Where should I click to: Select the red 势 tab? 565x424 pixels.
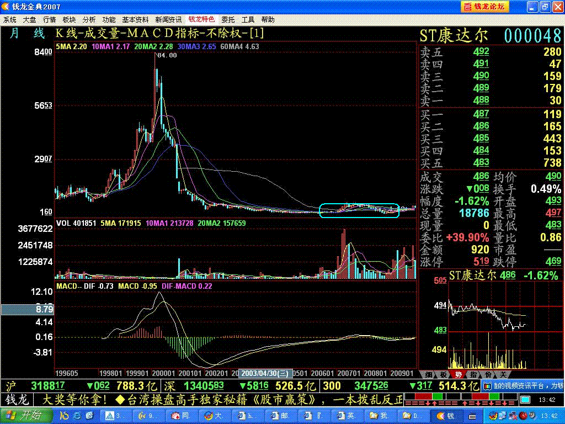459,375
